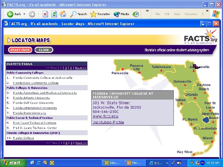The width and height of the screenshot is (223, 167).
Task: Expand the menu bar overflow chevron
Action: click(x=207, y=11)
